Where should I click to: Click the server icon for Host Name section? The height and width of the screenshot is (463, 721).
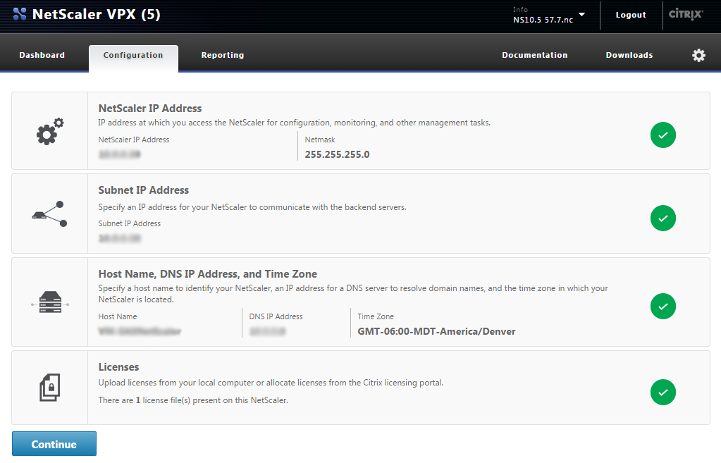coord(49,302)
